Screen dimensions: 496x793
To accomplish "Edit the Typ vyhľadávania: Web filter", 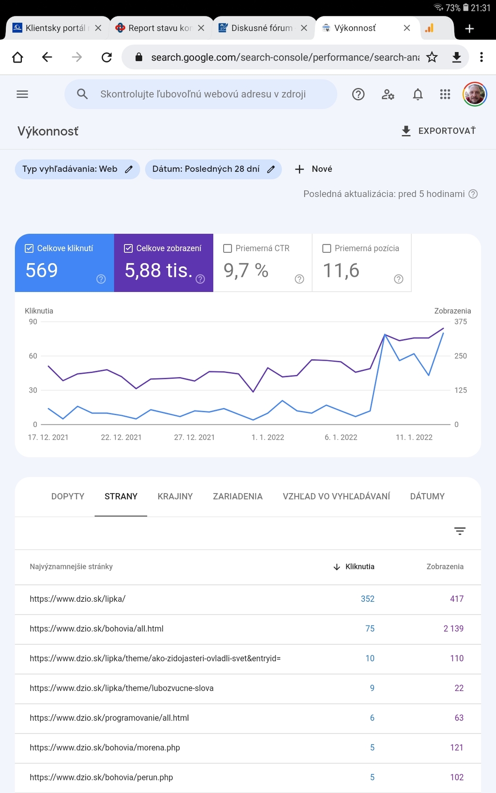I will click(77, 169).
